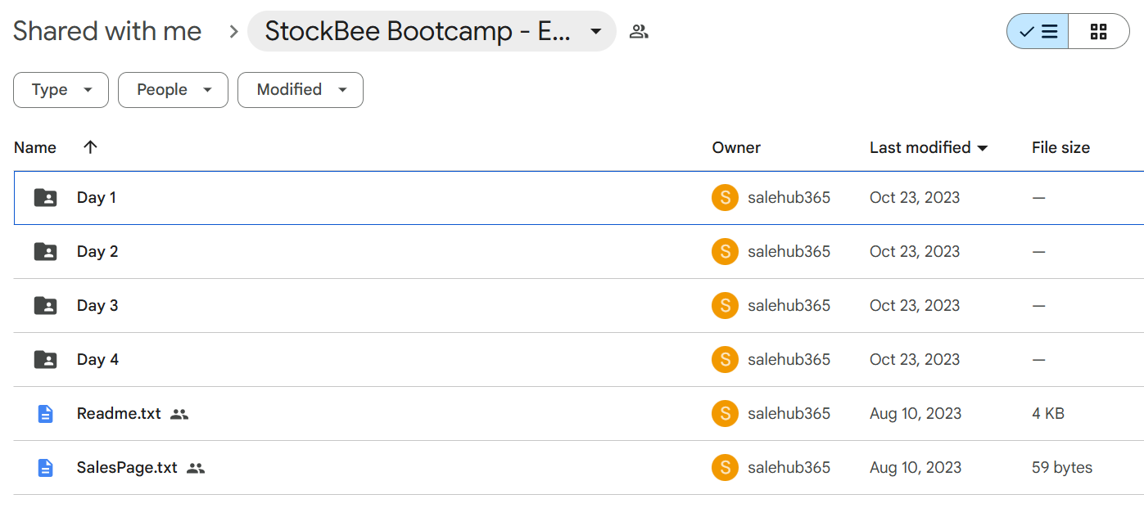The height and width of the screenshot is (508, 1144).
Task: Click shared people icon next to SalesPage.txt
Action: click(196, 468)
